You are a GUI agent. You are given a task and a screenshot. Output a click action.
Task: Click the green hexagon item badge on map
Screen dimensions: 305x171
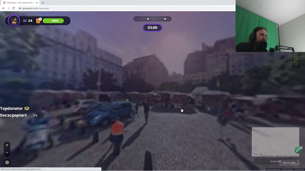coord(298,150)
